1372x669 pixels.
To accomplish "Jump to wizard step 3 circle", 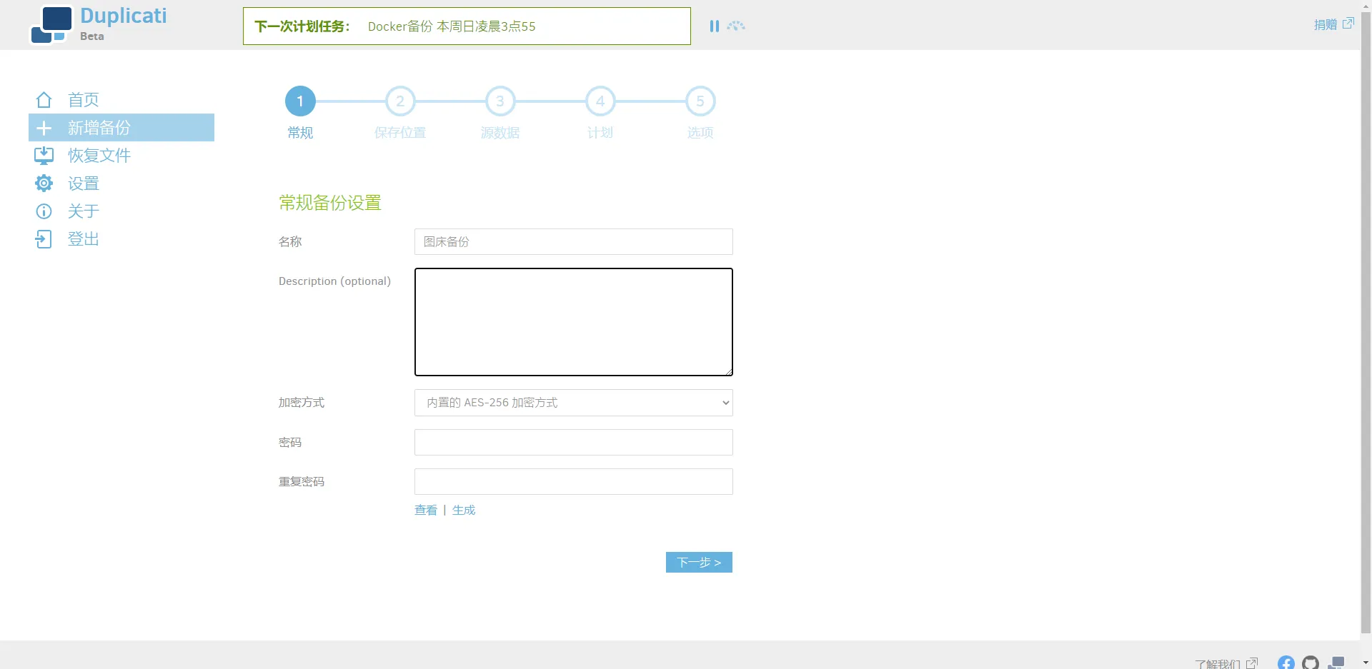I will pos(500,101).
